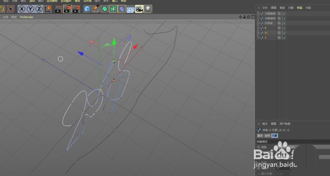Toggle layer box of 18连接线 object

click(279, 14)
